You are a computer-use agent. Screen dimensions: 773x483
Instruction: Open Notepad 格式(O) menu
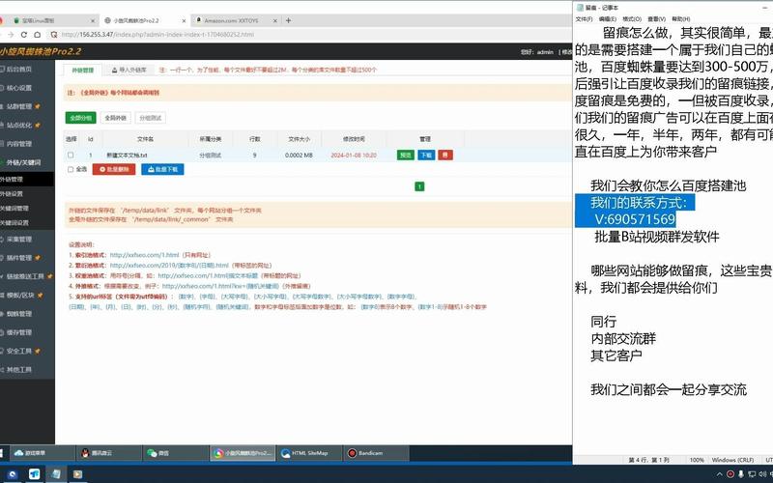632,18
